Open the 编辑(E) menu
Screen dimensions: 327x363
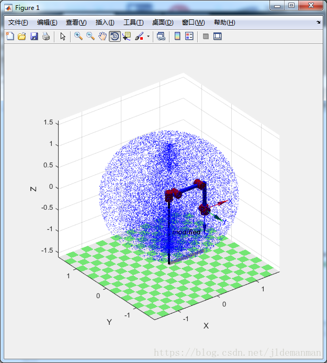(x=47, y=22)
